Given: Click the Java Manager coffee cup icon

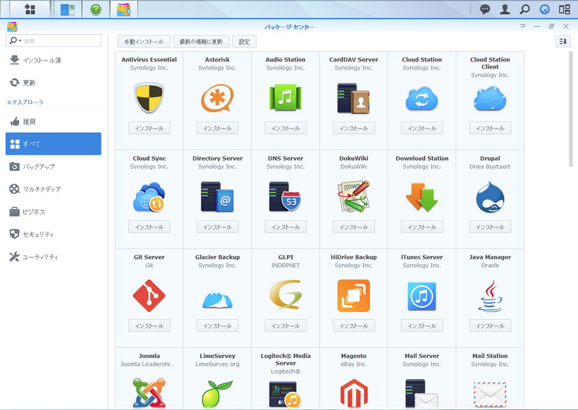Looking at the screenshot, I should (x=490, y=296).
